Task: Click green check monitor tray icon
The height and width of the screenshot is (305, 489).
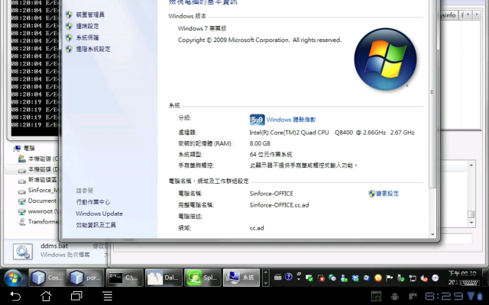Action: (x=309, y=278)
